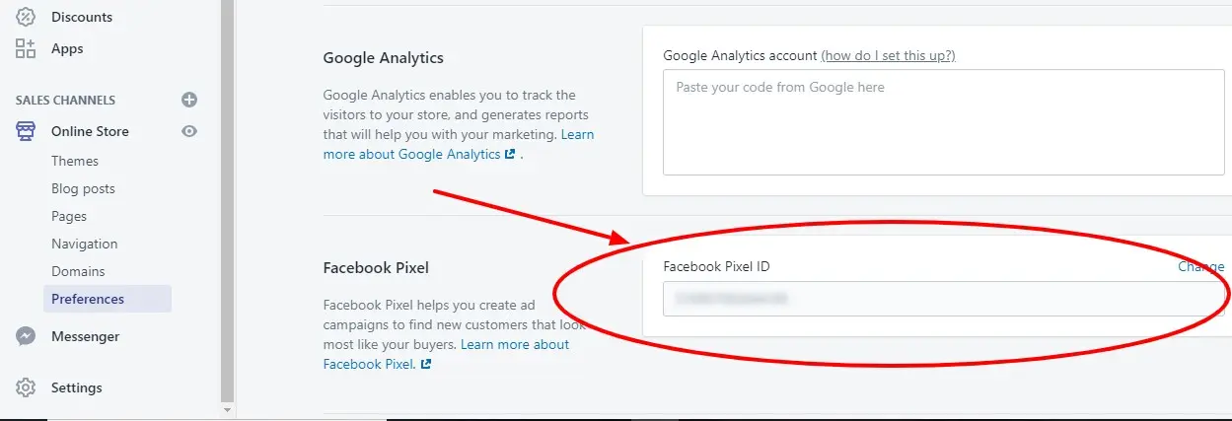Open Domains page

pyautogui.click(x=78, y=271)
